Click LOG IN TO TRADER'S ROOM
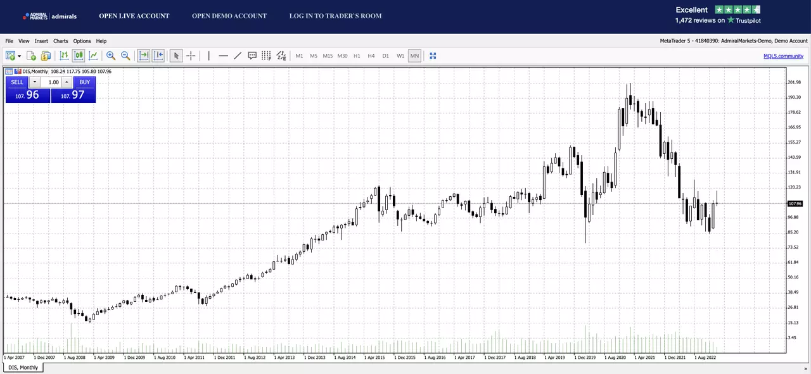The width and height of the screenshot is (811, 374). click(x=335, y=16)
